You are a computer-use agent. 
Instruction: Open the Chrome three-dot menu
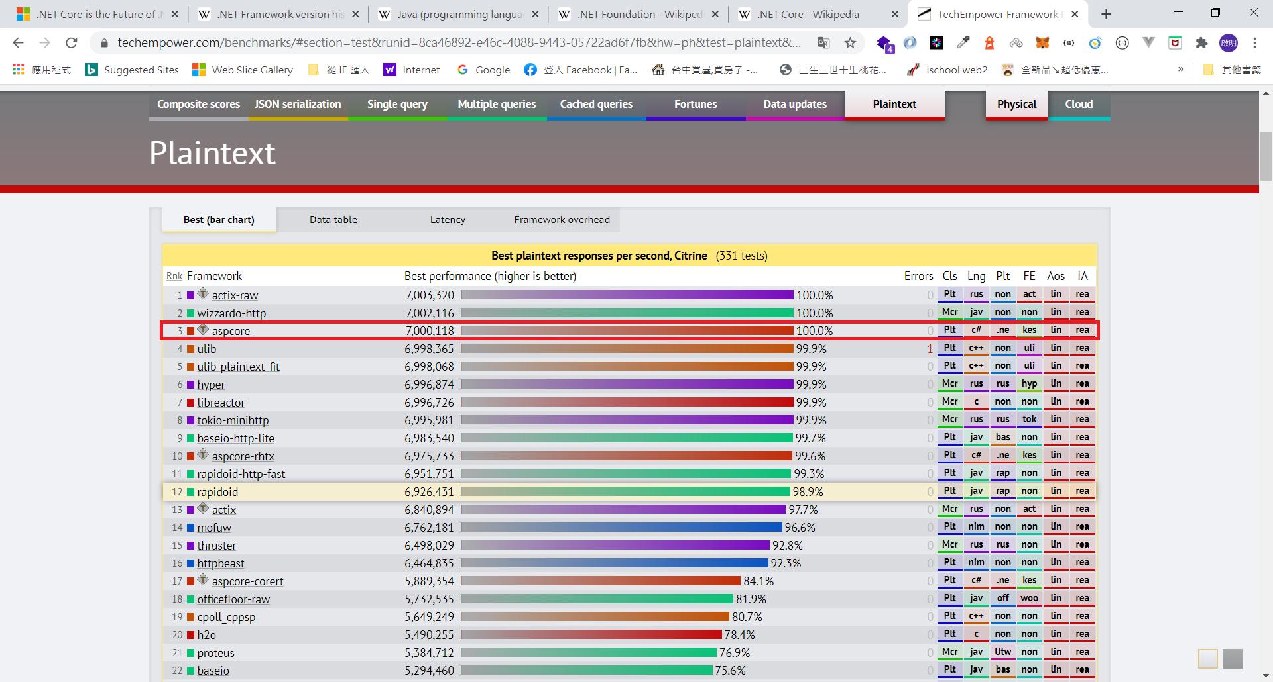tap(1254, 43)
